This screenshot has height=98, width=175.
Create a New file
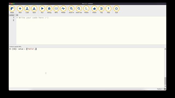20,10
